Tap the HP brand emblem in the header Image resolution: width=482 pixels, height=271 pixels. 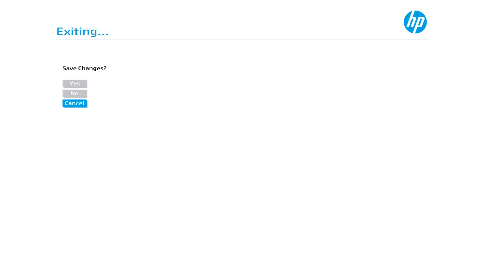tap(415, 22)
